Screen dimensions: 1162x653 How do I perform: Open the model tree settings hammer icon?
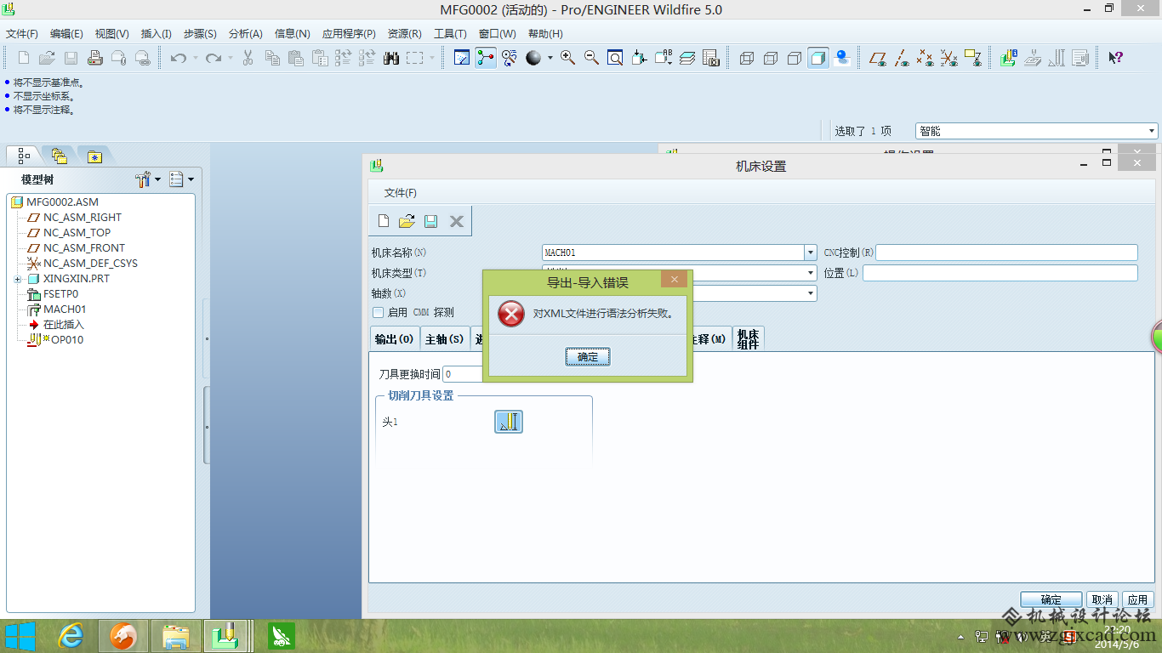pyautogui.click(x=143, y=179)
